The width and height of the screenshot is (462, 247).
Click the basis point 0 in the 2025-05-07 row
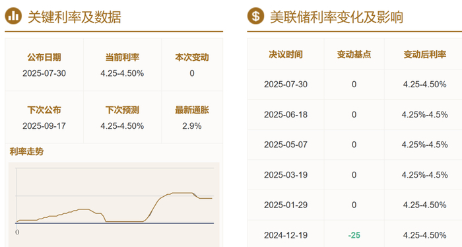point(354,145)
